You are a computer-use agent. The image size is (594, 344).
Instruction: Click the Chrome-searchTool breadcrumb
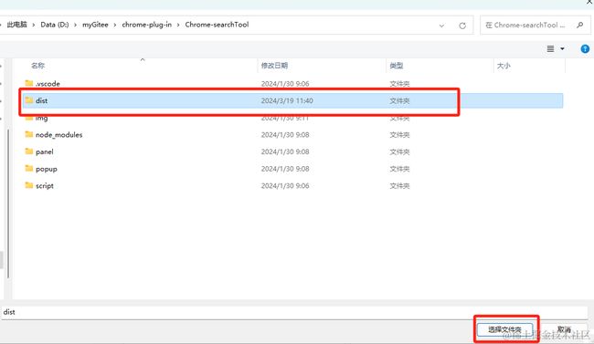tap(217, 25)
